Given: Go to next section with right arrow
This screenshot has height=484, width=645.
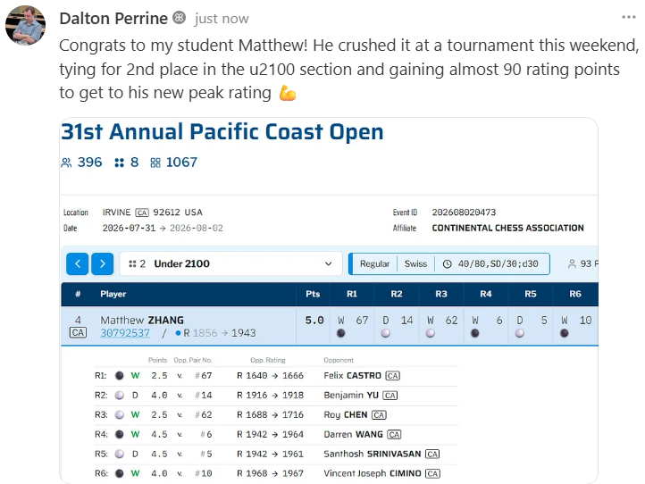Looking at the screenshot, I should point(103,263).
